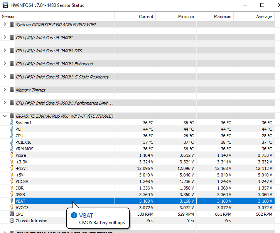Screen dimensions: 280x233
Task: Expand the Intel Core i5-9600K: DTS group
Action: (x=5, y=50)
